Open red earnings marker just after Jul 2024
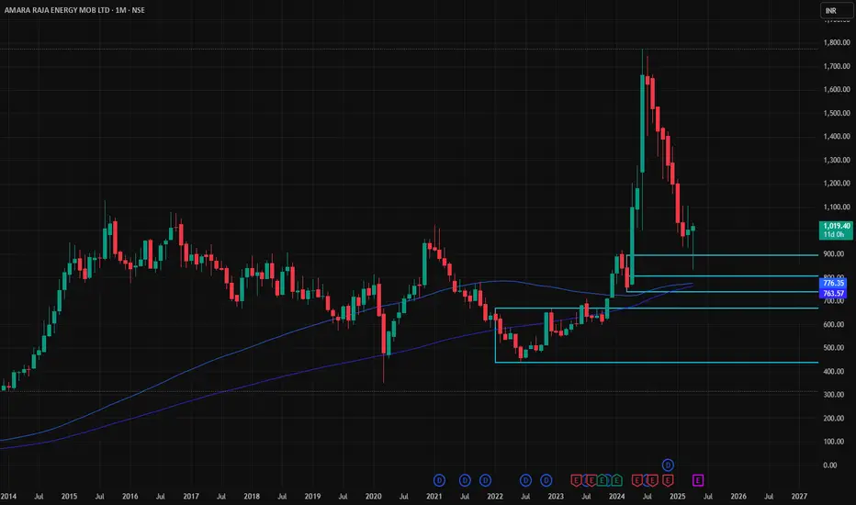 click(x=652, y=480)
